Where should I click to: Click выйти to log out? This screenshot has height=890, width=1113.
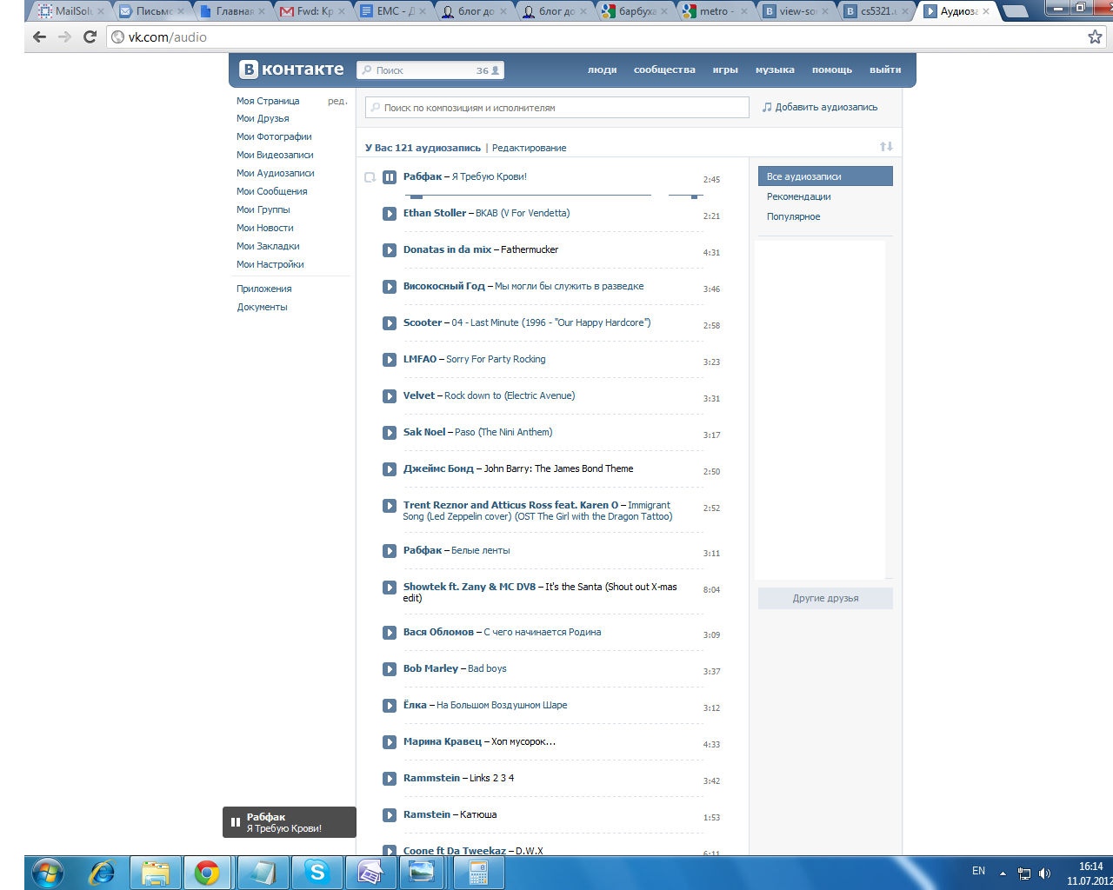885,70
